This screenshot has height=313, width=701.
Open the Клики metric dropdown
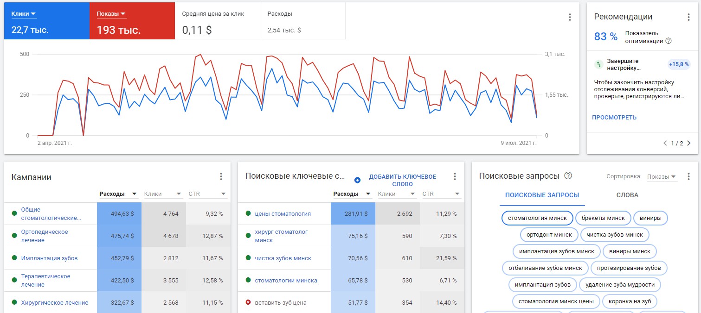[x=24, y=14]
